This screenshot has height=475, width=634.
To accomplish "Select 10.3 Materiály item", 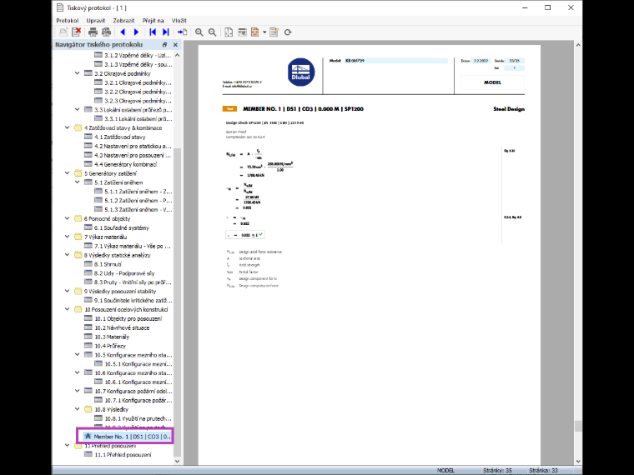I will pyautogui.click(x=112, y=337).
